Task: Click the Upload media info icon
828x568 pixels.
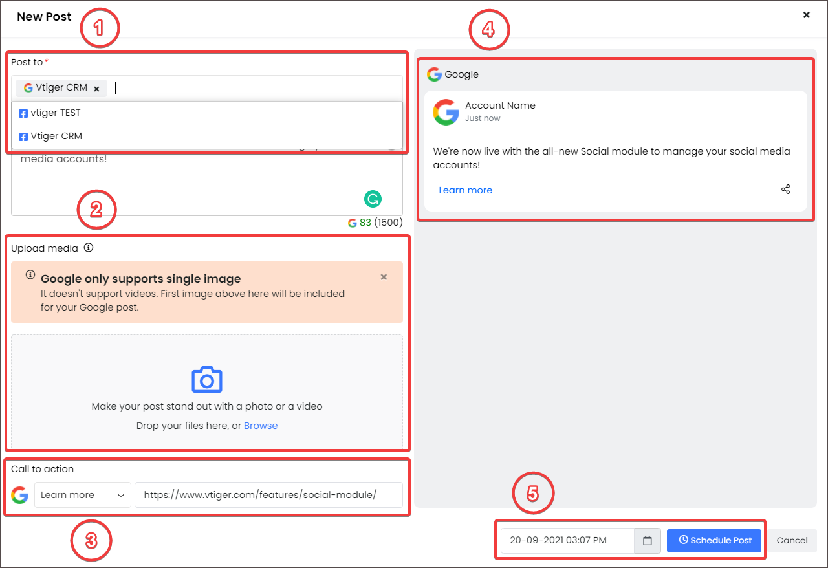Action: 89,248
